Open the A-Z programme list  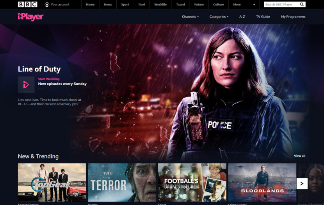[x=242, y=16]
